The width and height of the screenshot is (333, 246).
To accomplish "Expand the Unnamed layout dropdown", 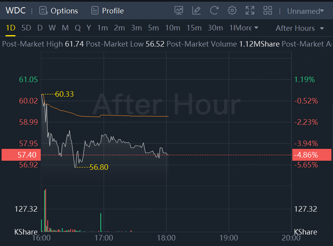I will (305, 11).
